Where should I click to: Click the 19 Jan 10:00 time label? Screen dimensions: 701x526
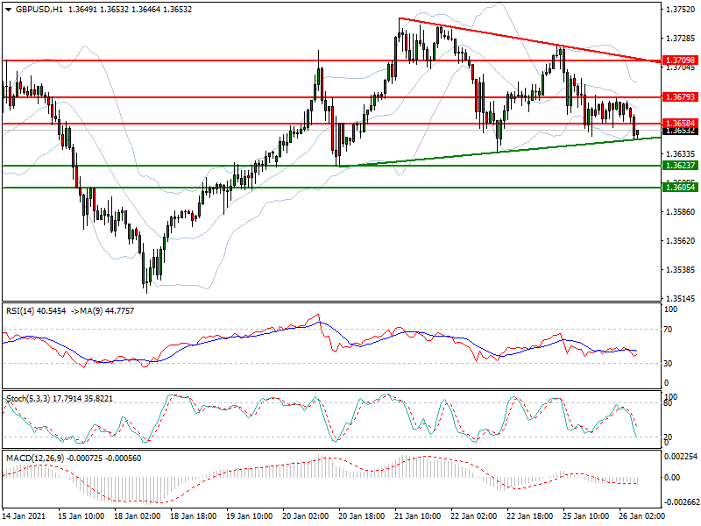pos(250,515)
